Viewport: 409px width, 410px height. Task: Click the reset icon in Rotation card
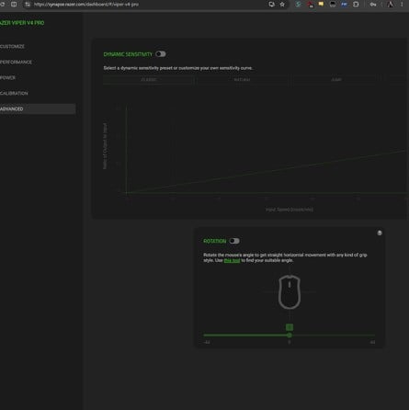pyautogui.click(x=380, y=233)
